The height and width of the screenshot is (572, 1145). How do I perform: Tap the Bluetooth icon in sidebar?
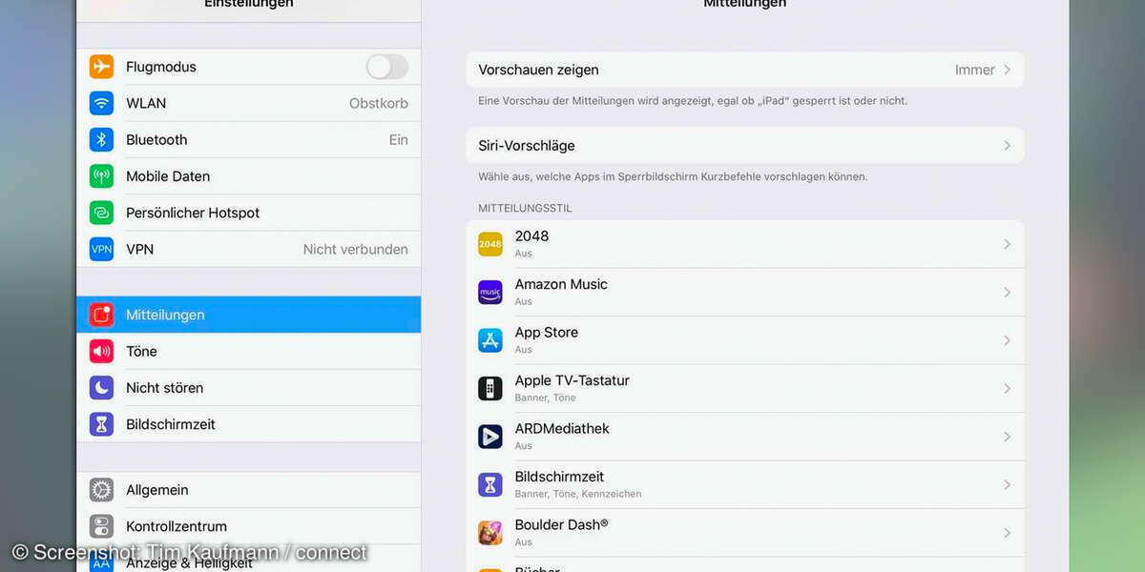[101, 139]
